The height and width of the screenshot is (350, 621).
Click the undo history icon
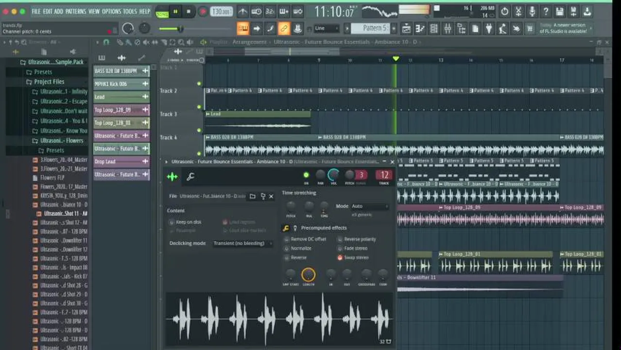[505, 11]
